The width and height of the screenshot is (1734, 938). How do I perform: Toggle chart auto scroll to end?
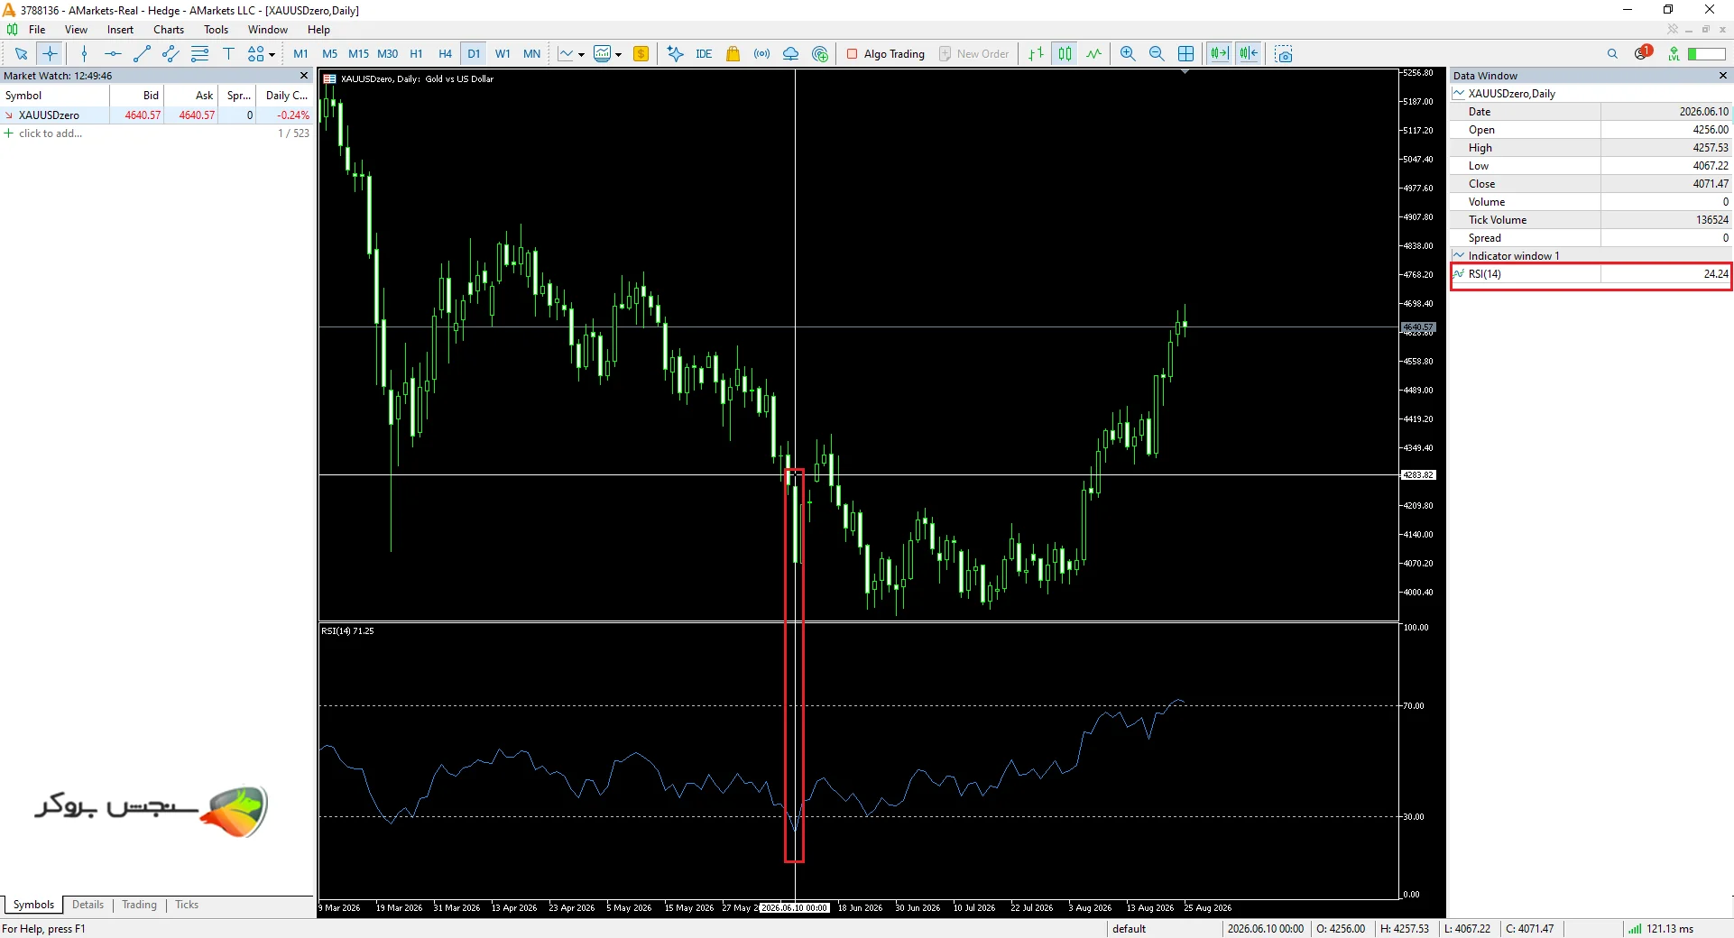[x=1220, y=54]
